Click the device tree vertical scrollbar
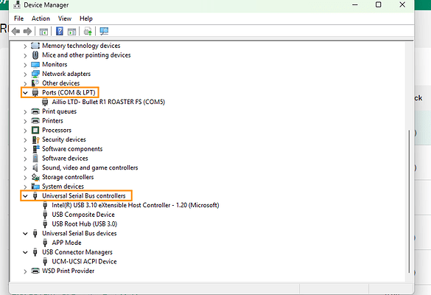The image size is (431, 295). pyautogui.click(x=410, y=201)
